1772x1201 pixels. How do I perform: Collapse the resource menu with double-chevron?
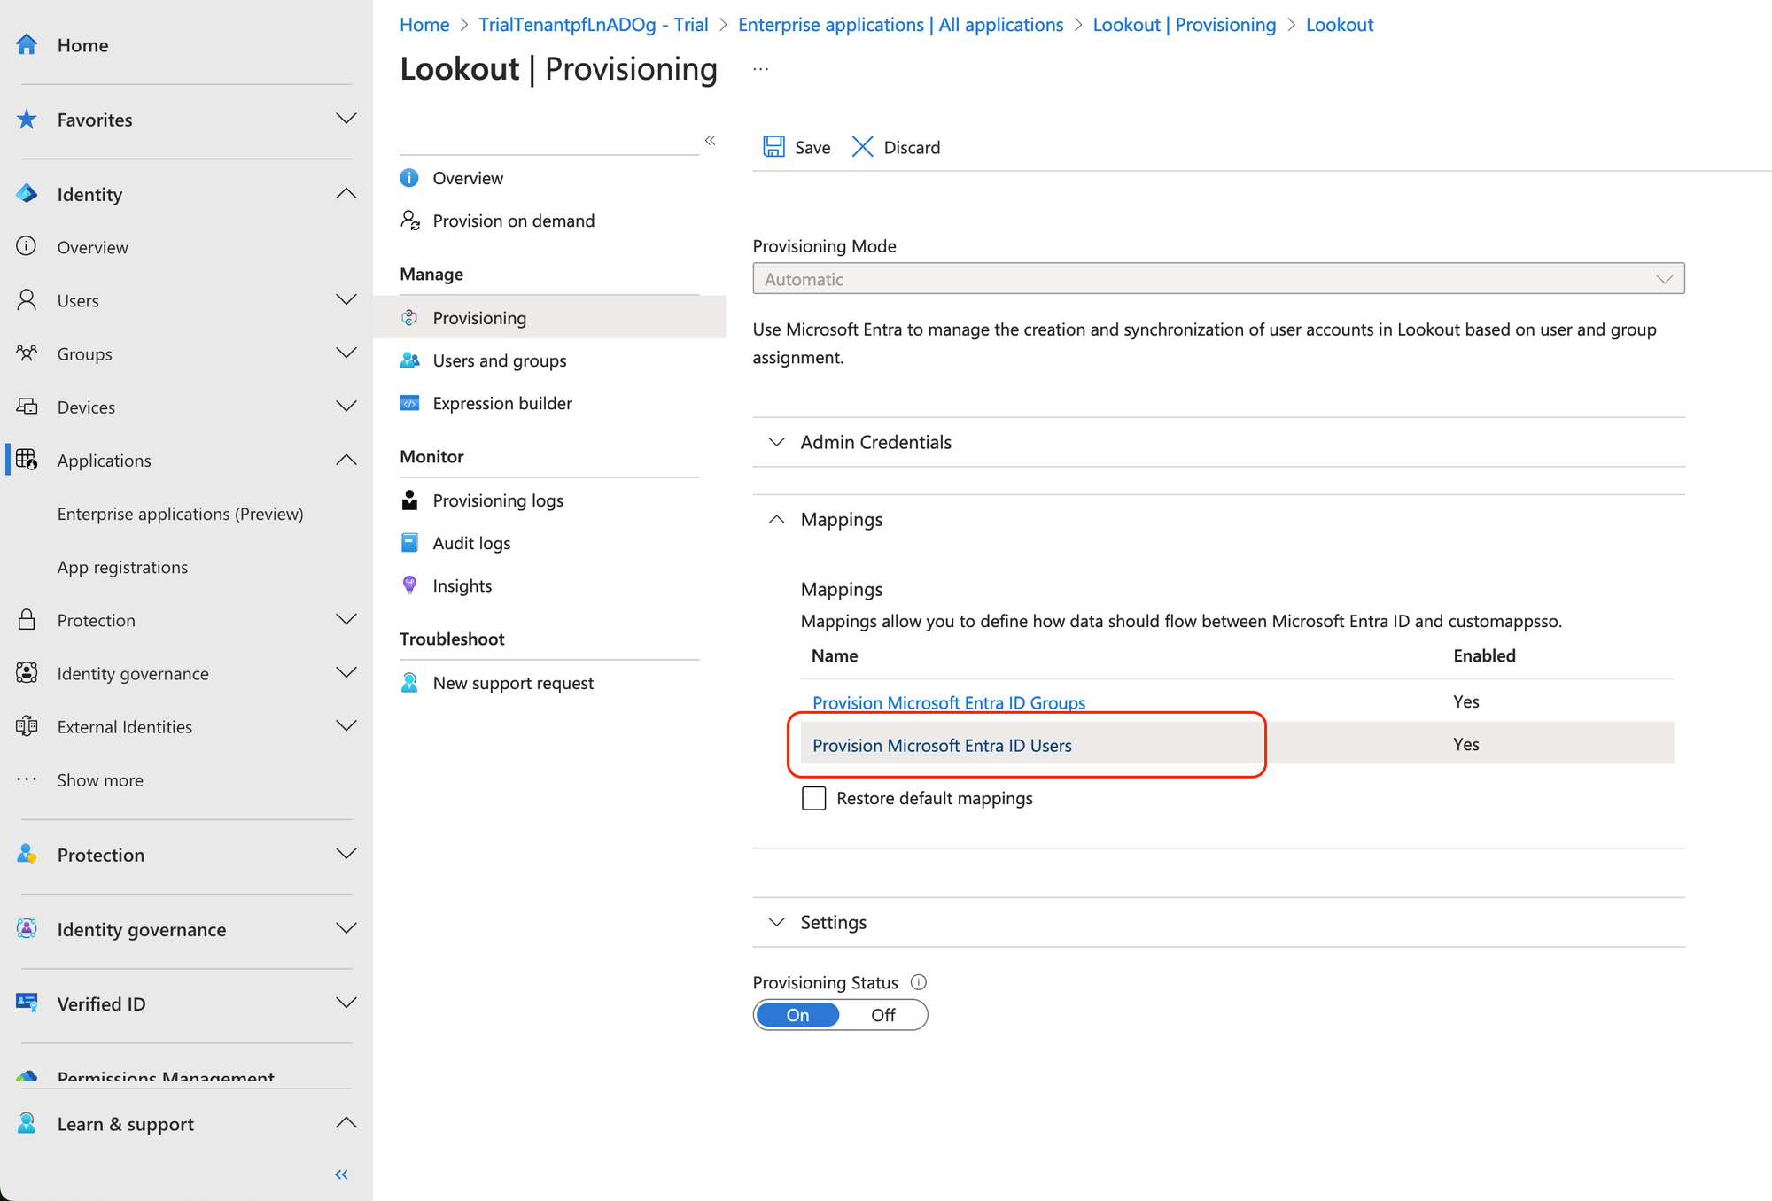click(x=710, y=140)
